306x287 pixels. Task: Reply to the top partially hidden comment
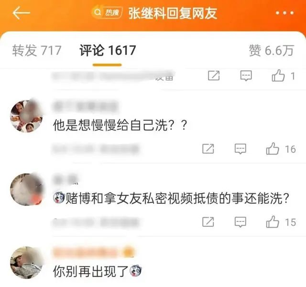pos(246,76)
